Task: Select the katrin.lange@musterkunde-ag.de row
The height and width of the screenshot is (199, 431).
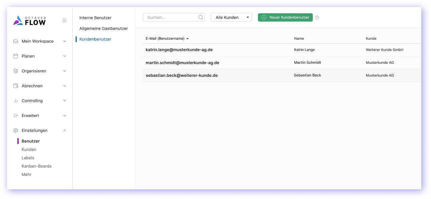Action: [x=179, y=50]
